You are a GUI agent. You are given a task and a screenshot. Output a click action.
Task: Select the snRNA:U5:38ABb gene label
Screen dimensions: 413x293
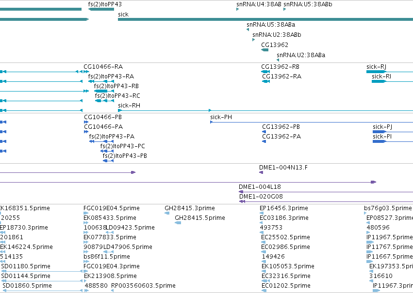pyautogui.click(x=308, y=4)
